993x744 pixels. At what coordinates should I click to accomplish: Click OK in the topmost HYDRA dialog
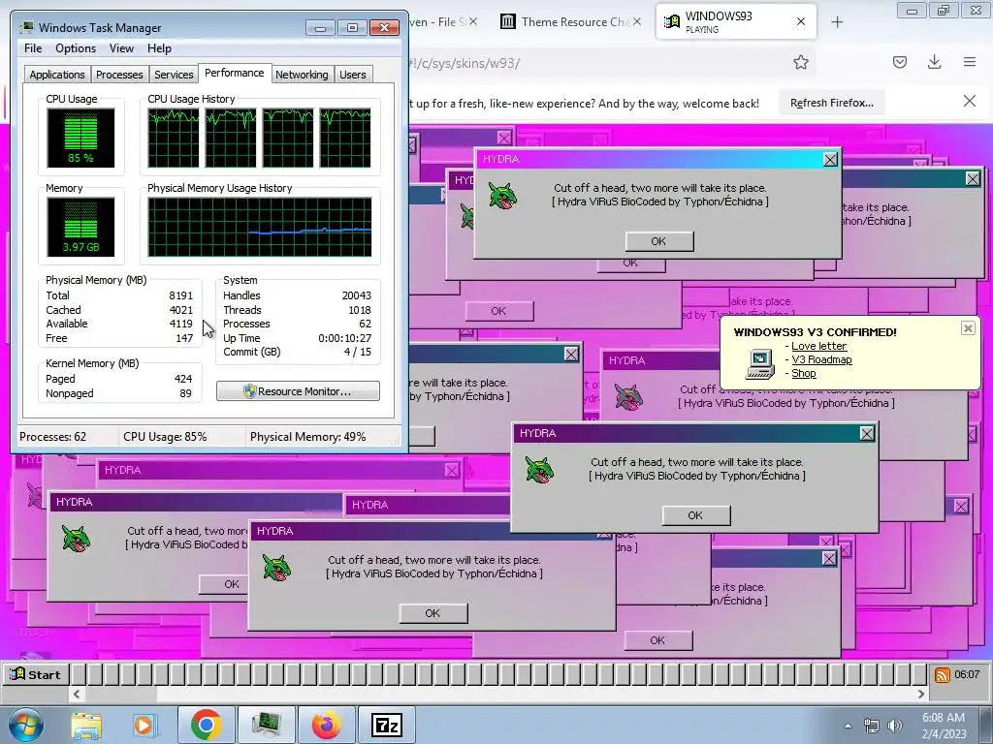[658, 241]
